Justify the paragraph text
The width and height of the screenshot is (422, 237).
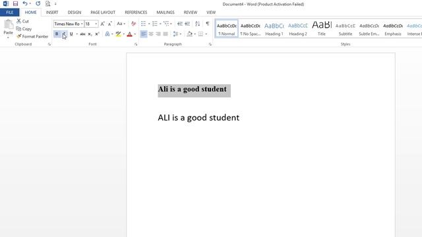(166, 34)
